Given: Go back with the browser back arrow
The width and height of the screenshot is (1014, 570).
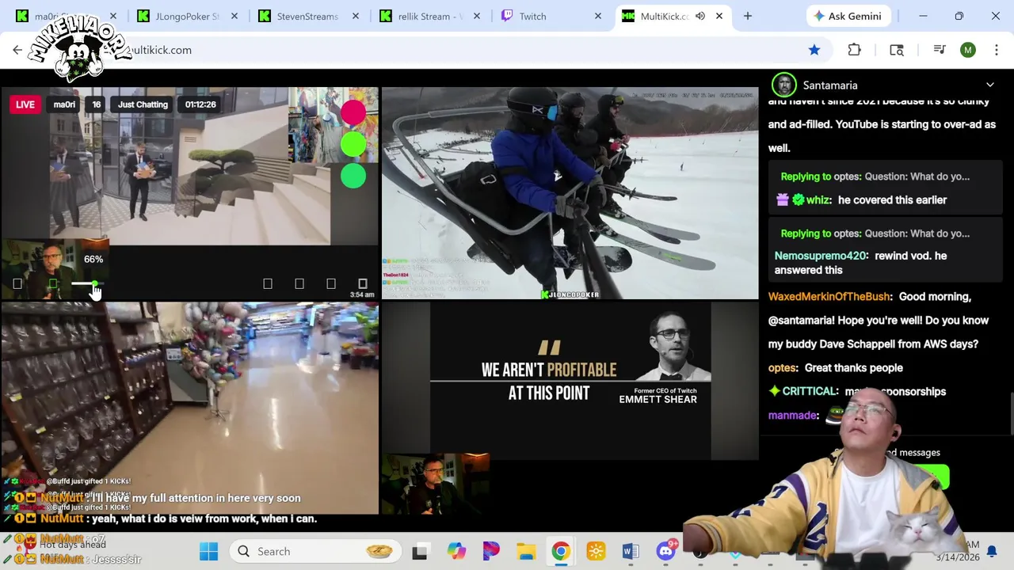Looking at the screenshot, I should [17, 50].
